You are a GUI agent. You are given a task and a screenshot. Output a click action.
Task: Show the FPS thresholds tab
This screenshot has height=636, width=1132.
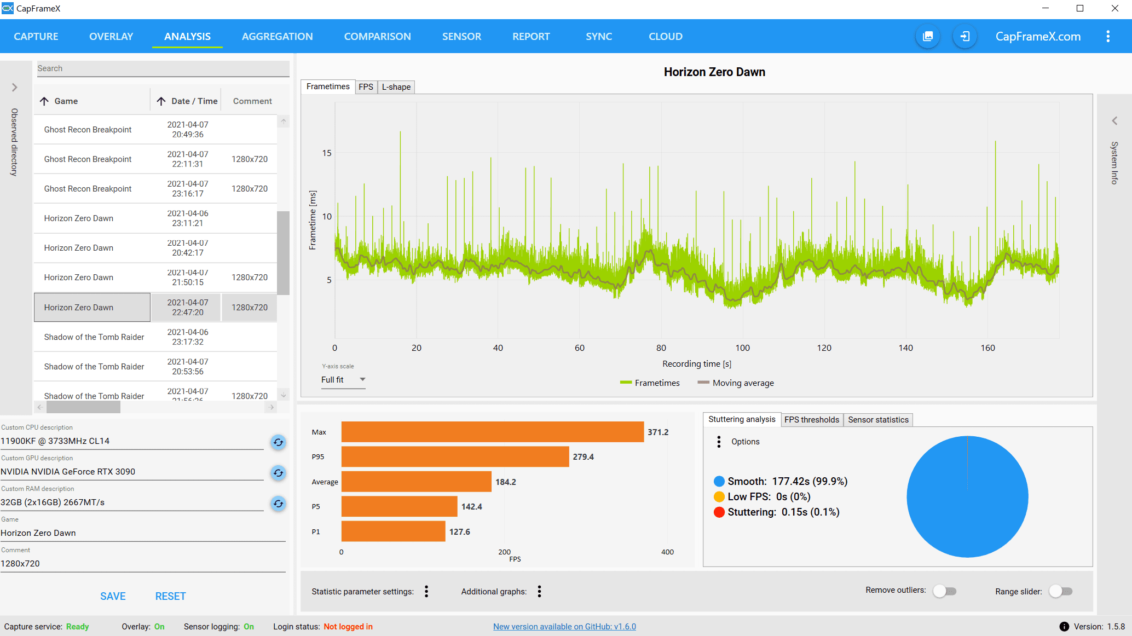click(811, 420)
